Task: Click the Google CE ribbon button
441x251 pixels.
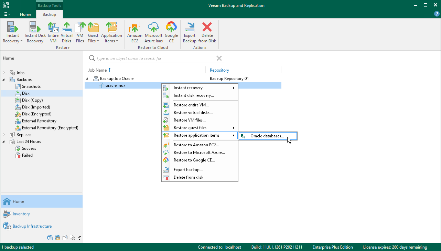Action: click(171, 32)
